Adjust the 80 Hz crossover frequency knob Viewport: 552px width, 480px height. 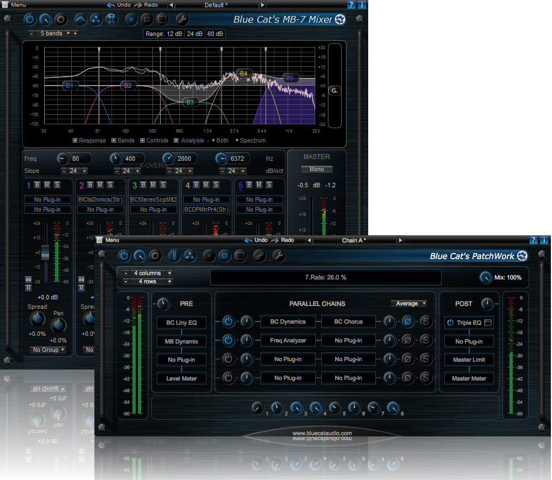pos(63,159)
